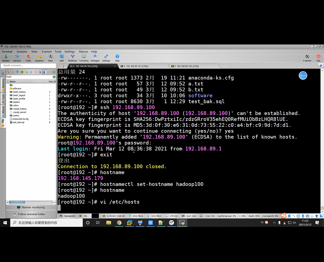Open the Macros menu
Viewport: 324px width, 262px height.
pos(83,51)
